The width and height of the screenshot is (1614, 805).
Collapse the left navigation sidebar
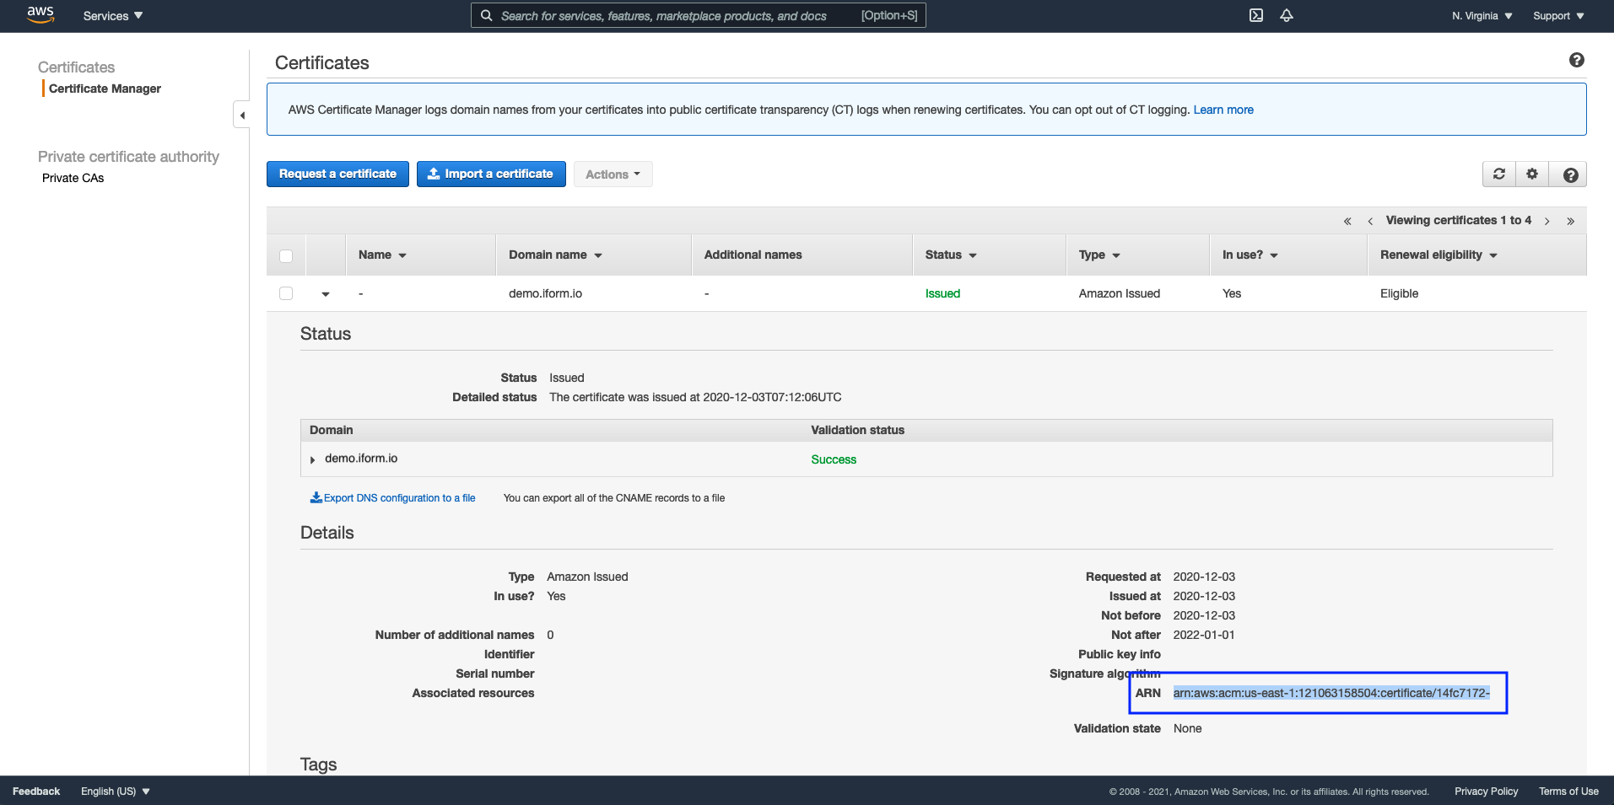(x=242, y=115)
